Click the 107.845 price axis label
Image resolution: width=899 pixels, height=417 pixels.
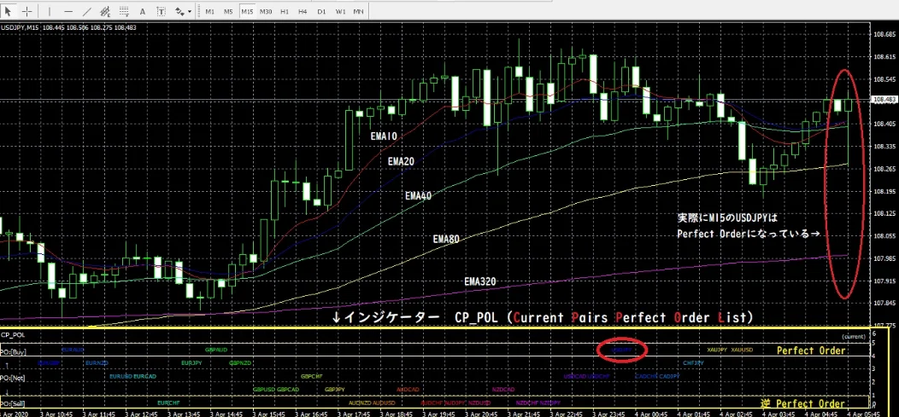pos(884,304)
